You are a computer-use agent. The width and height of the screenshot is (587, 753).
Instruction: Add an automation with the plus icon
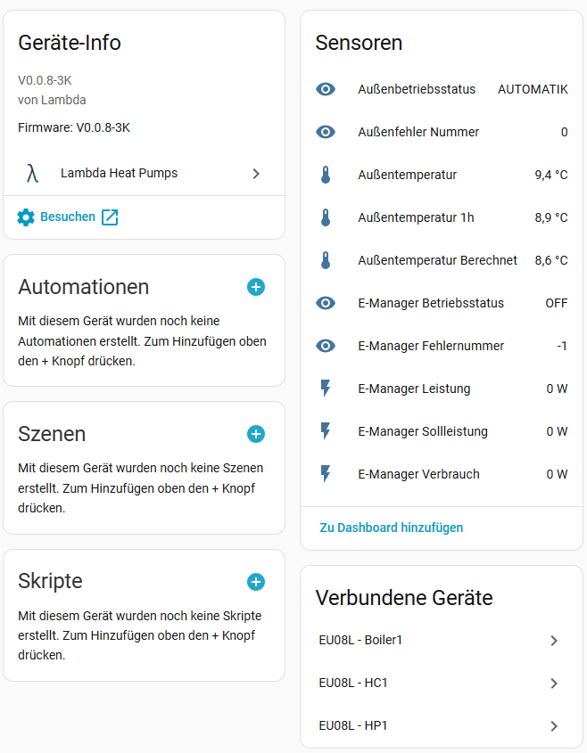(x=256, y=287)
